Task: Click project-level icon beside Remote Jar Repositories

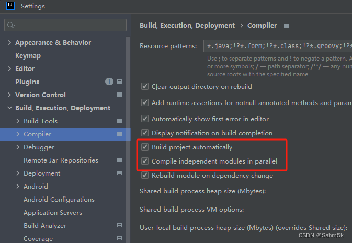Action: 119,160
